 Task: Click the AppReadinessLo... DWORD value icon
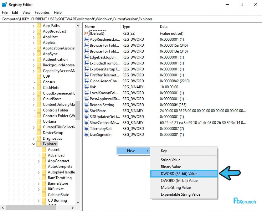pos(87,39)
